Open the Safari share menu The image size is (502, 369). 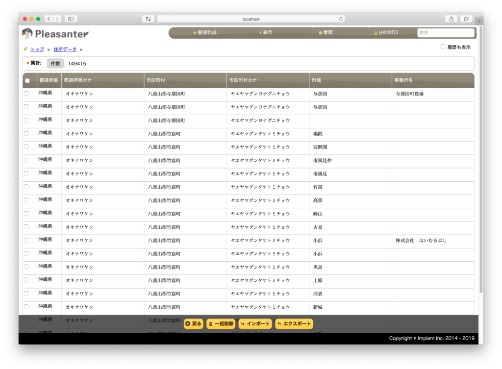click(x=451, y=19)
